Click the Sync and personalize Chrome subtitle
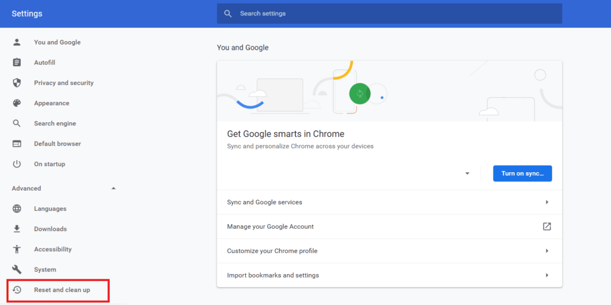This screenshot has width=611, height=305. 301,147
